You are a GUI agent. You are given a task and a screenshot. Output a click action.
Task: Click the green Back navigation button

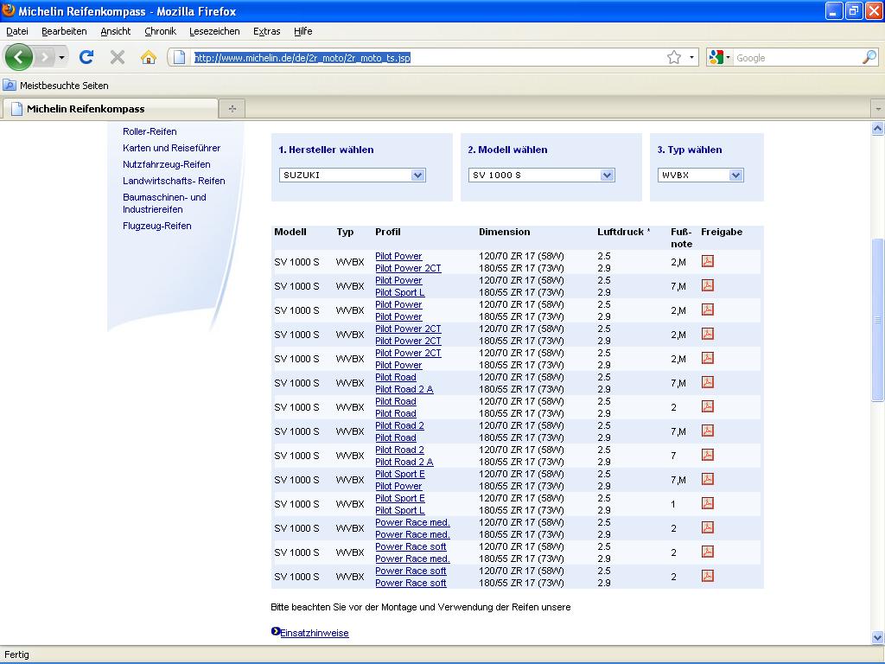19,57
